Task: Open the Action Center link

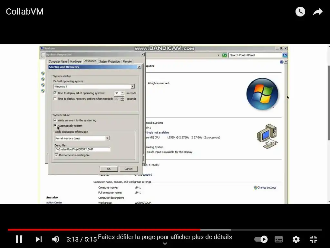Action: tap(54, 202)
